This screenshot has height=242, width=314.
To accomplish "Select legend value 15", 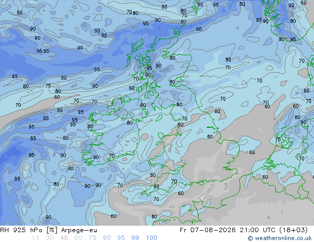I will 35,238.
